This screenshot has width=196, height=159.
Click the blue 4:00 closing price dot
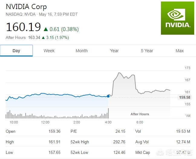(x=108, y=96)
